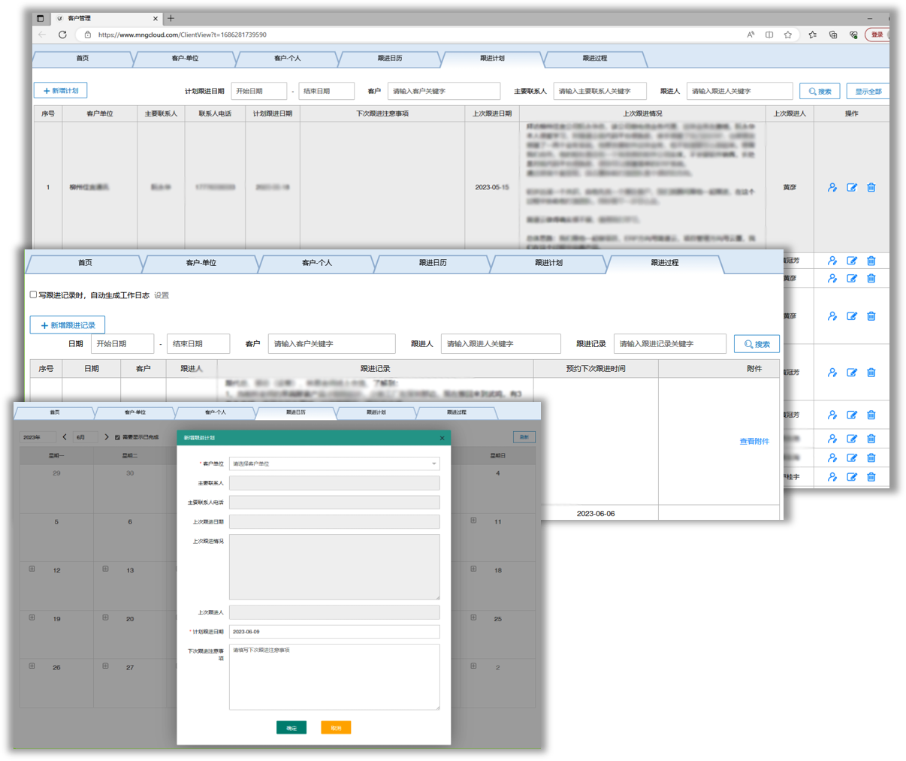Click the green 确定 button

coord(291,728)
